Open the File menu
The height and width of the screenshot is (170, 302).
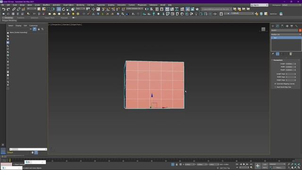(x=2, y=5)
